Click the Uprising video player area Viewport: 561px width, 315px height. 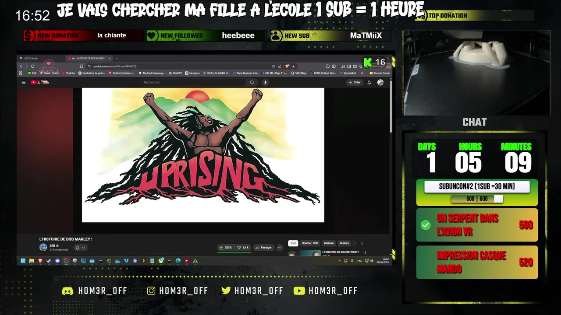203,155
